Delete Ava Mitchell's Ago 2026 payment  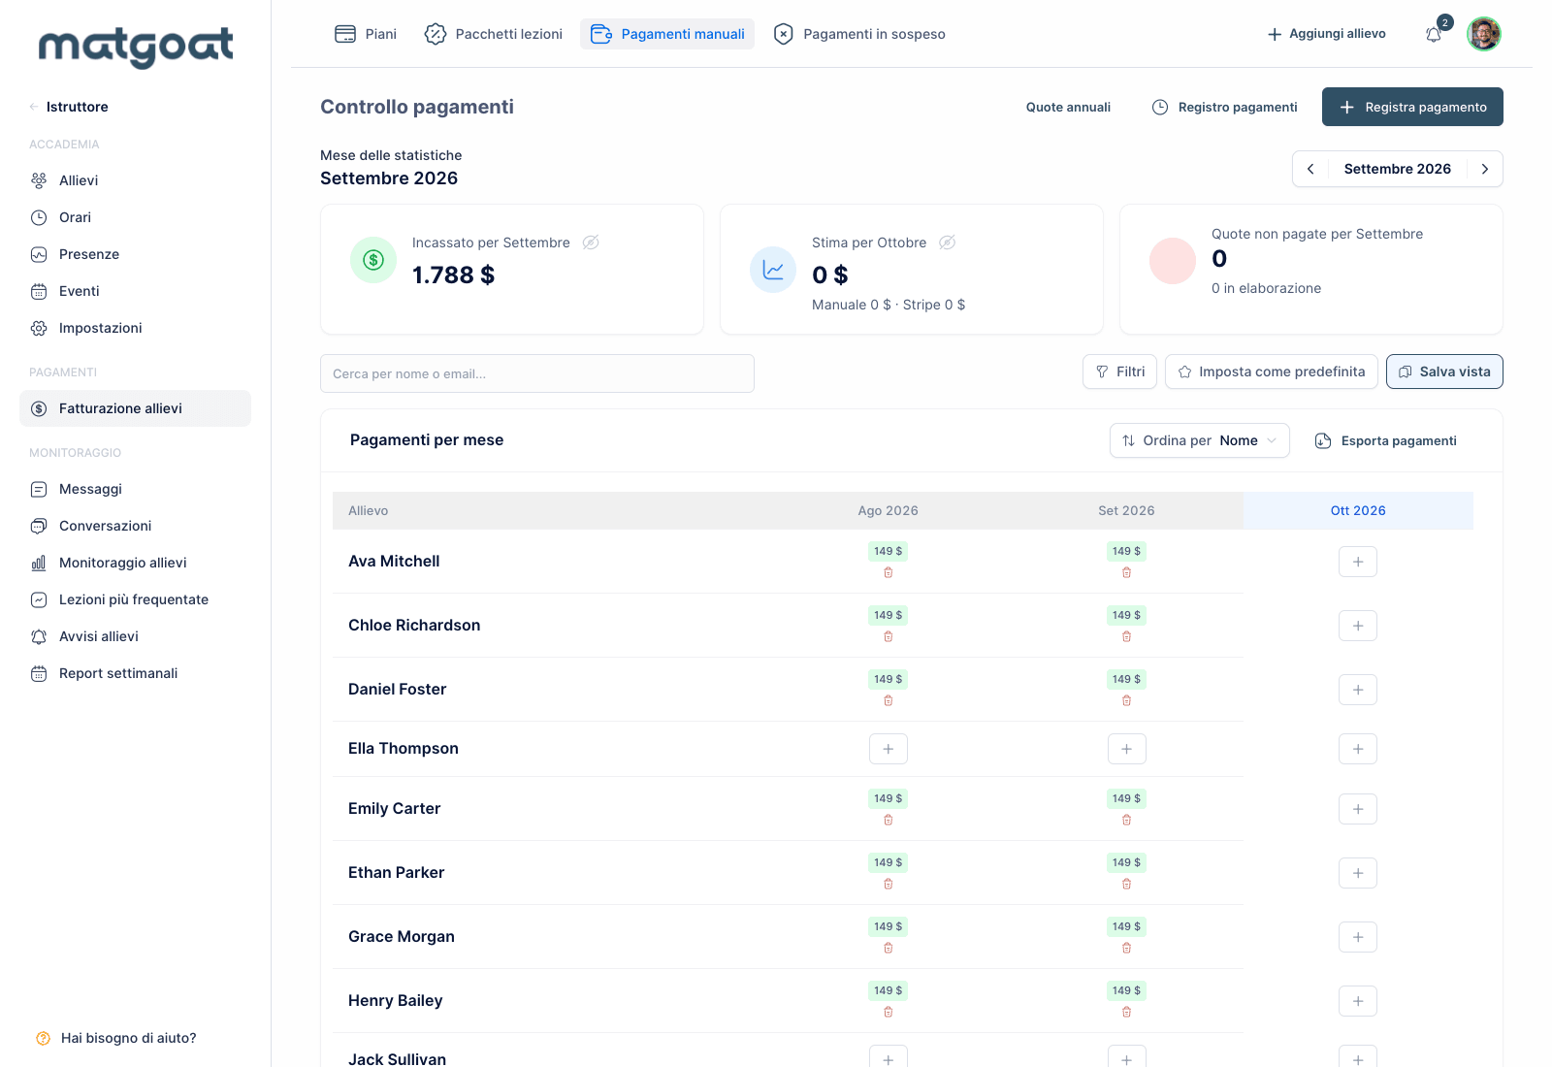(888, 573)
